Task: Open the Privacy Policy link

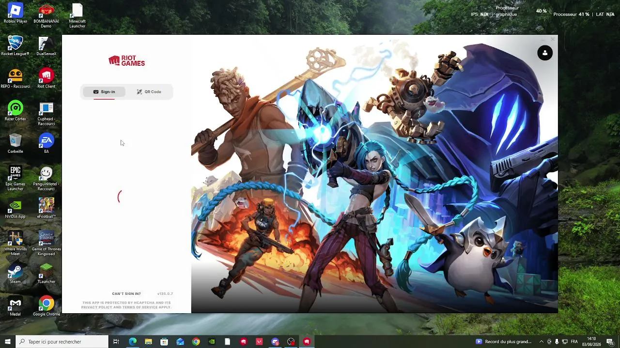Action: click(96, 307)
